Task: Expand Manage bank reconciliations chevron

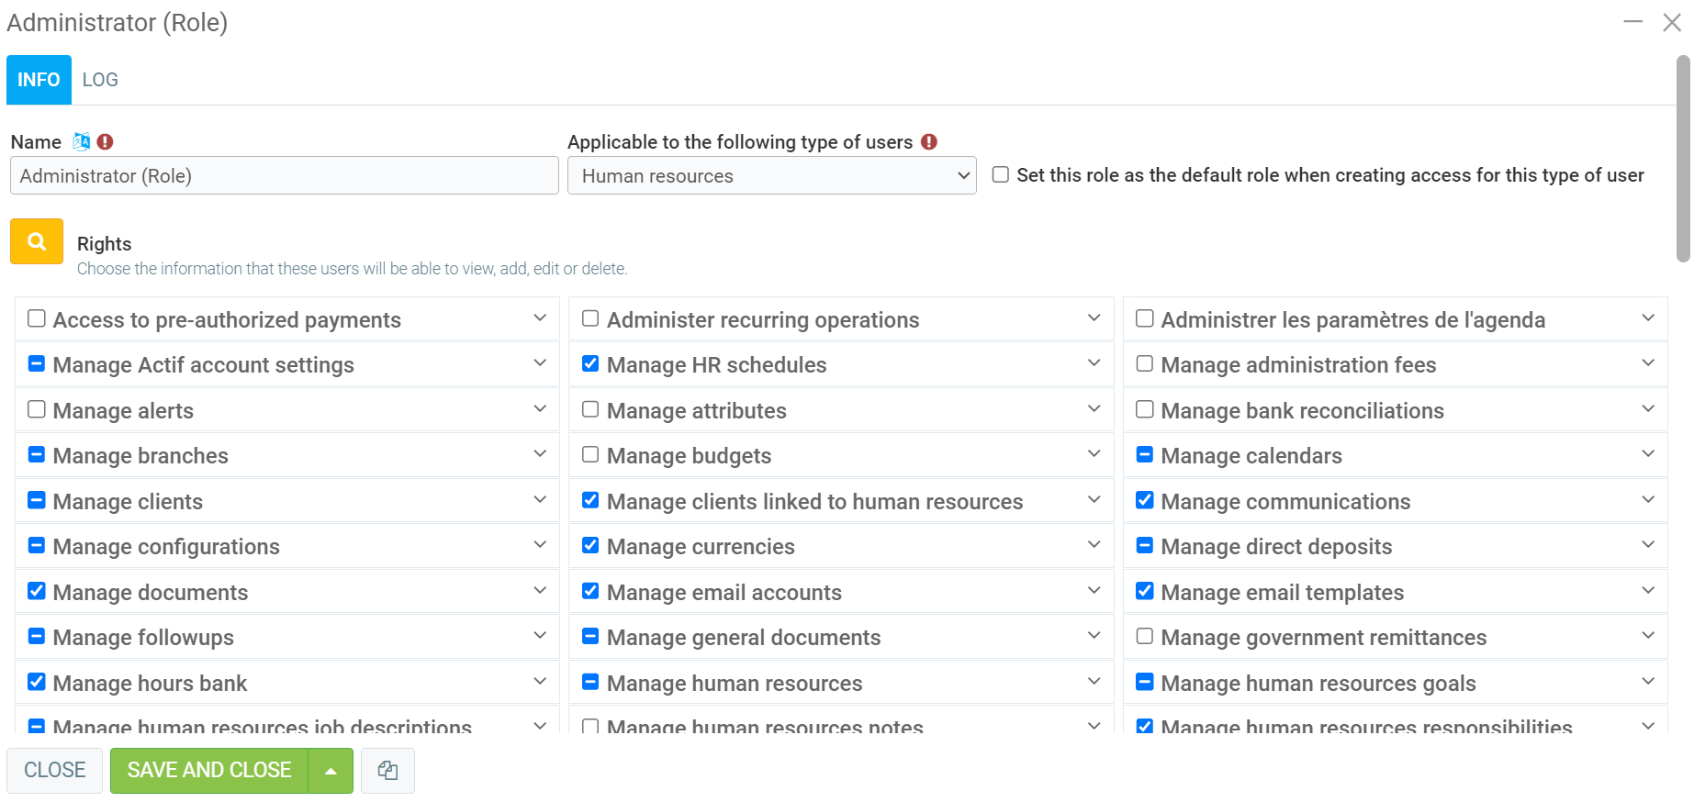Action: 1648,409
